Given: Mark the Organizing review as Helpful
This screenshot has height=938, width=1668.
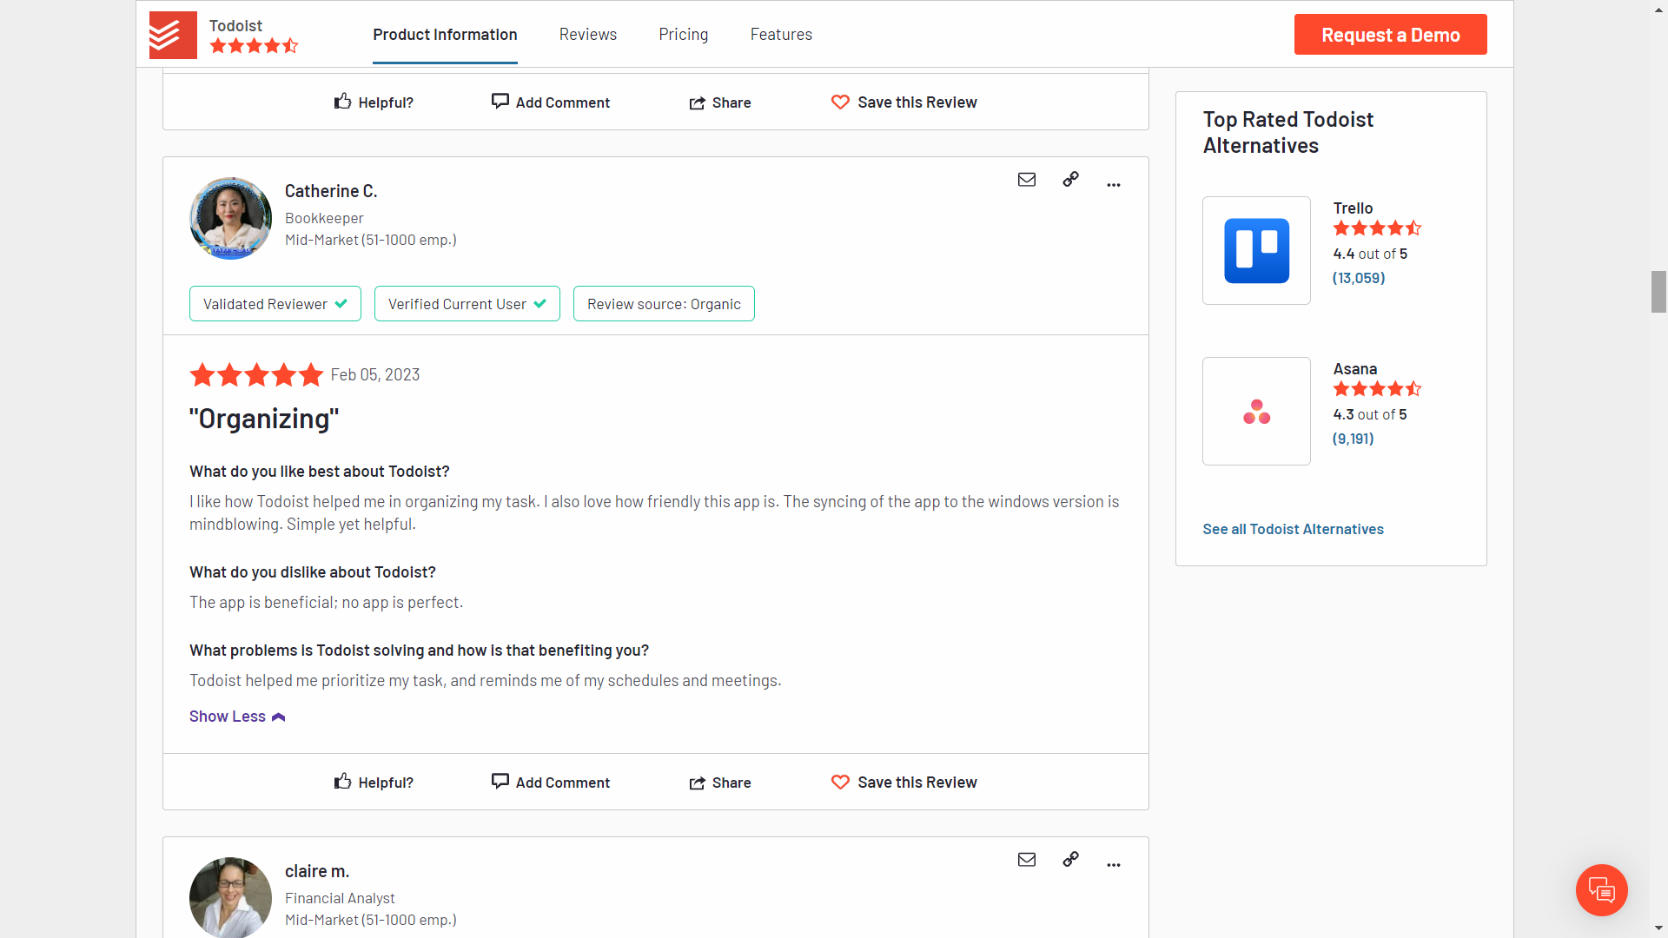Looking at the screenshot, I should [373, 782].
